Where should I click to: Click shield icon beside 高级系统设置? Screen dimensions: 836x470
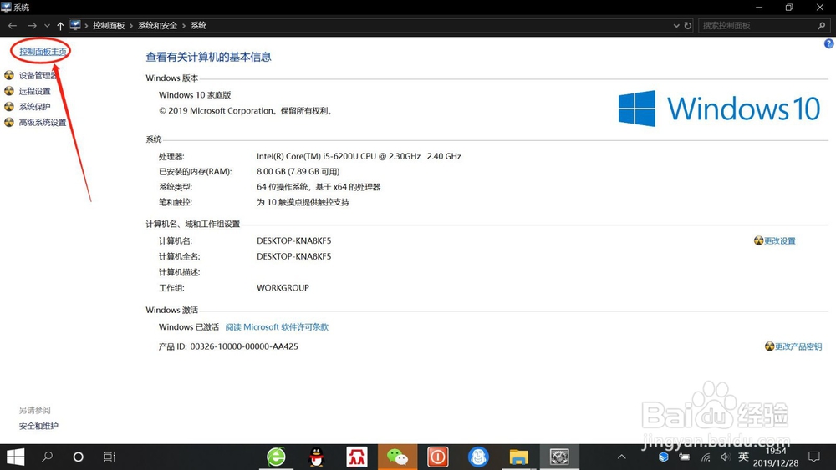coord(9,123)
